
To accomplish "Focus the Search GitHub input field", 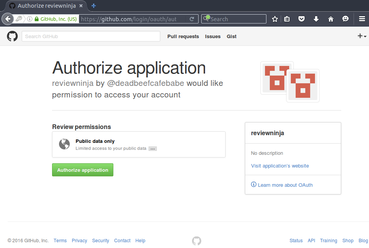I will tap(91, 36).
